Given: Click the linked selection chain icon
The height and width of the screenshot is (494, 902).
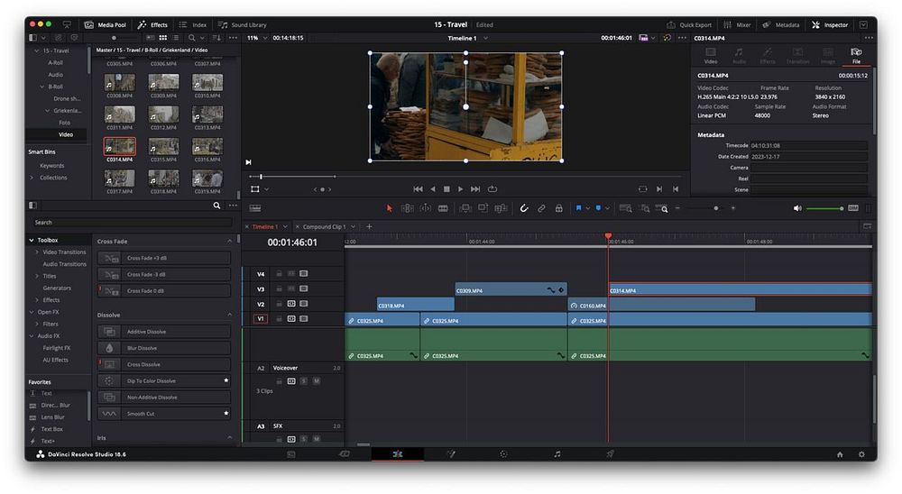Looking at the screenshot, I should (541, 208).
